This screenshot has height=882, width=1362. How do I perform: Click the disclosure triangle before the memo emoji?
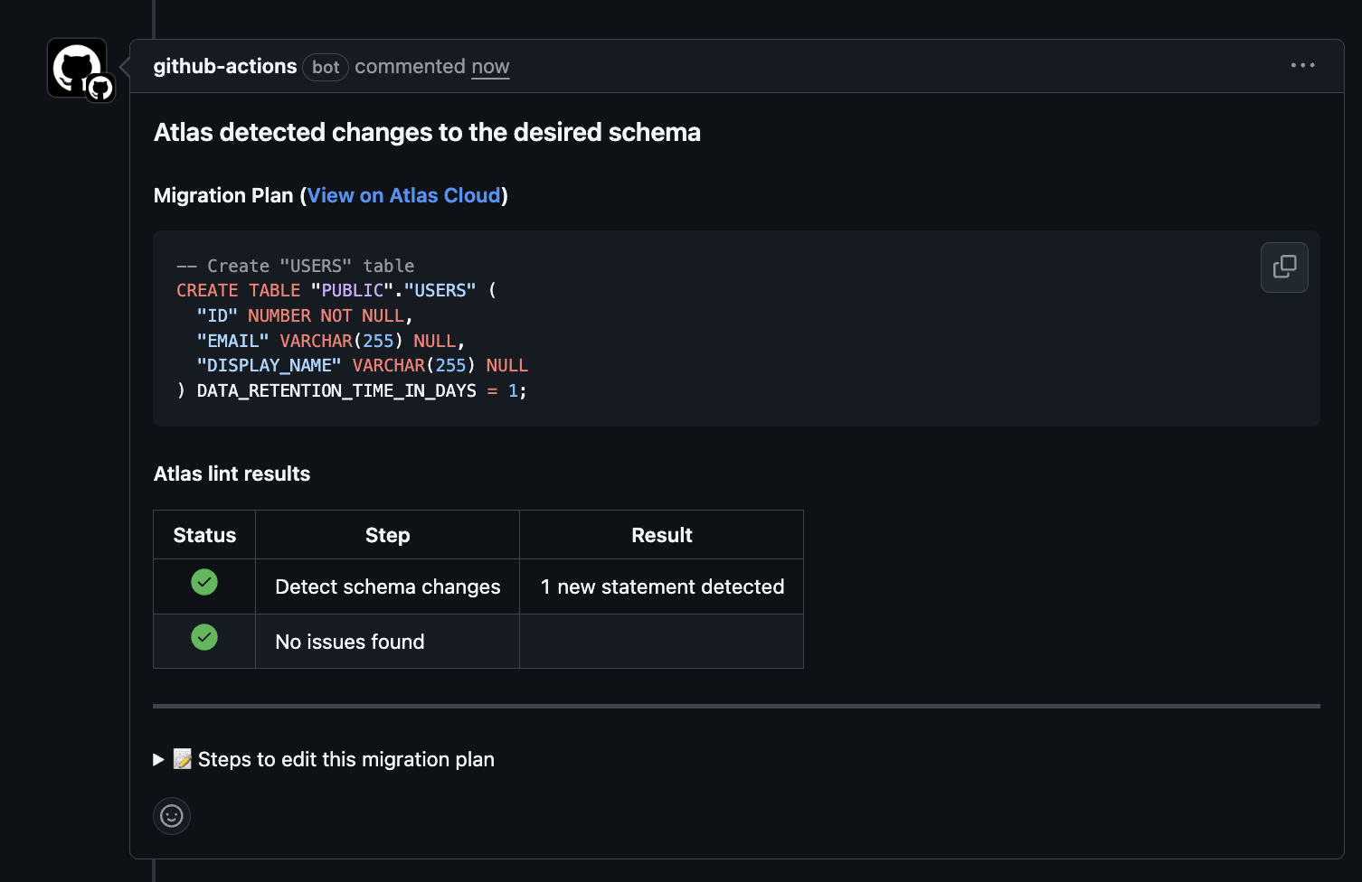pyautogui.click(x=158, y=760)
